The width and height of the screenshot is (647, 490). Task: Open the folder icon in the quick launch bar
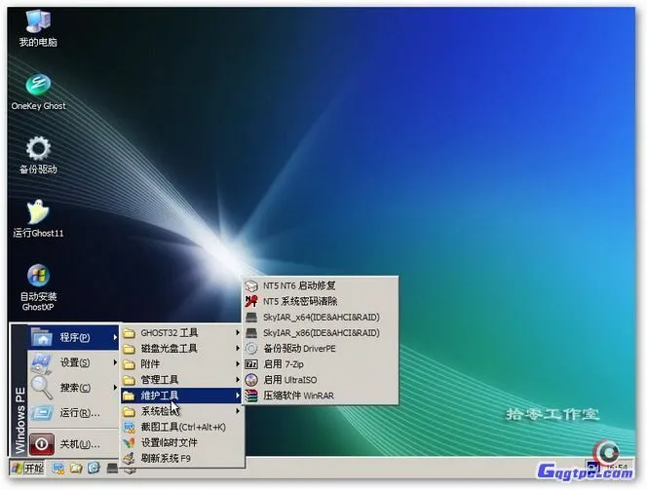click(76, 469)
